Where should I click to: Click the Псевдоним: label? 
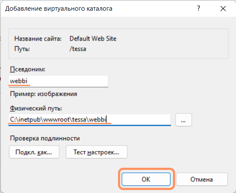tap(27, 69)
